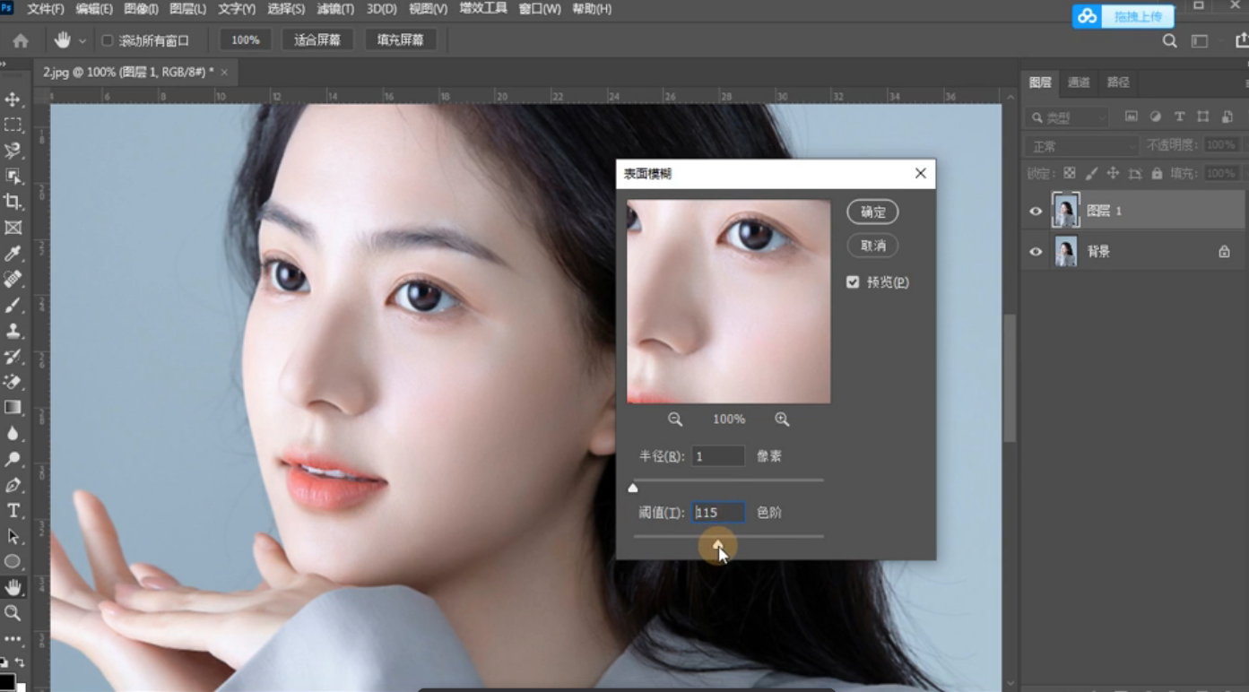The width and height of the screenshot is (1249, 692).
Task: Select the Eyedropper tool
Action: [13, 254]
